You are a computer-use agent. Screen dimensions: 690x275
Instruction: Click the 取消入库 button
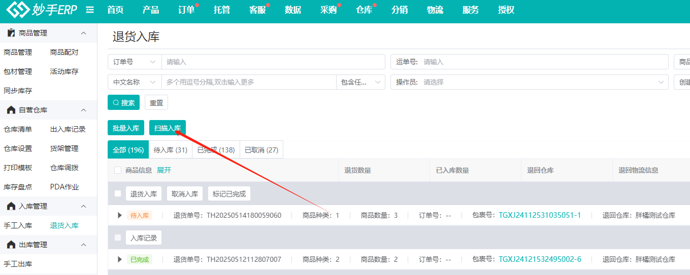pyautogui.click(x=185, y=193)
